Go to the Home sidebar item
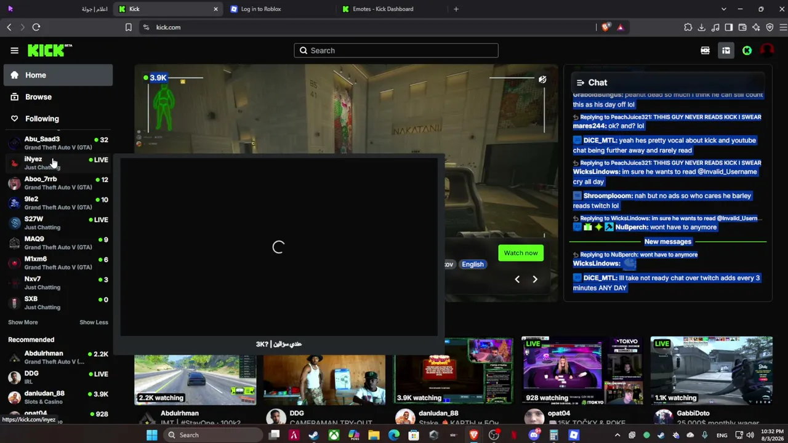Viewport: 788px width, 443px height. coord(58,75)
